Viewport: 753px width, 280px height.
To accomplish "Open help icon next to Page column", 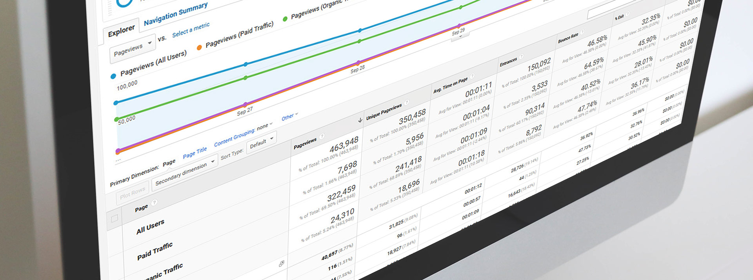I will (154, 202).
